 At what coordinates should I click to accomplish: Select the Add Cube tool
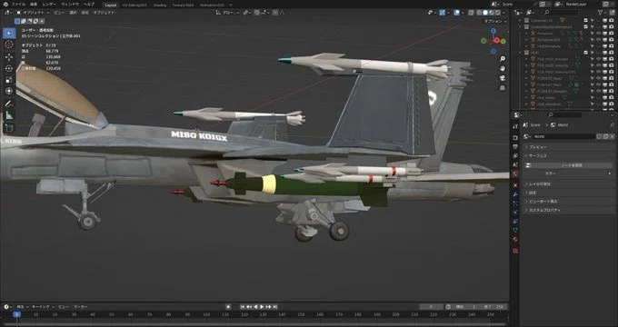[x=9, y=128]
